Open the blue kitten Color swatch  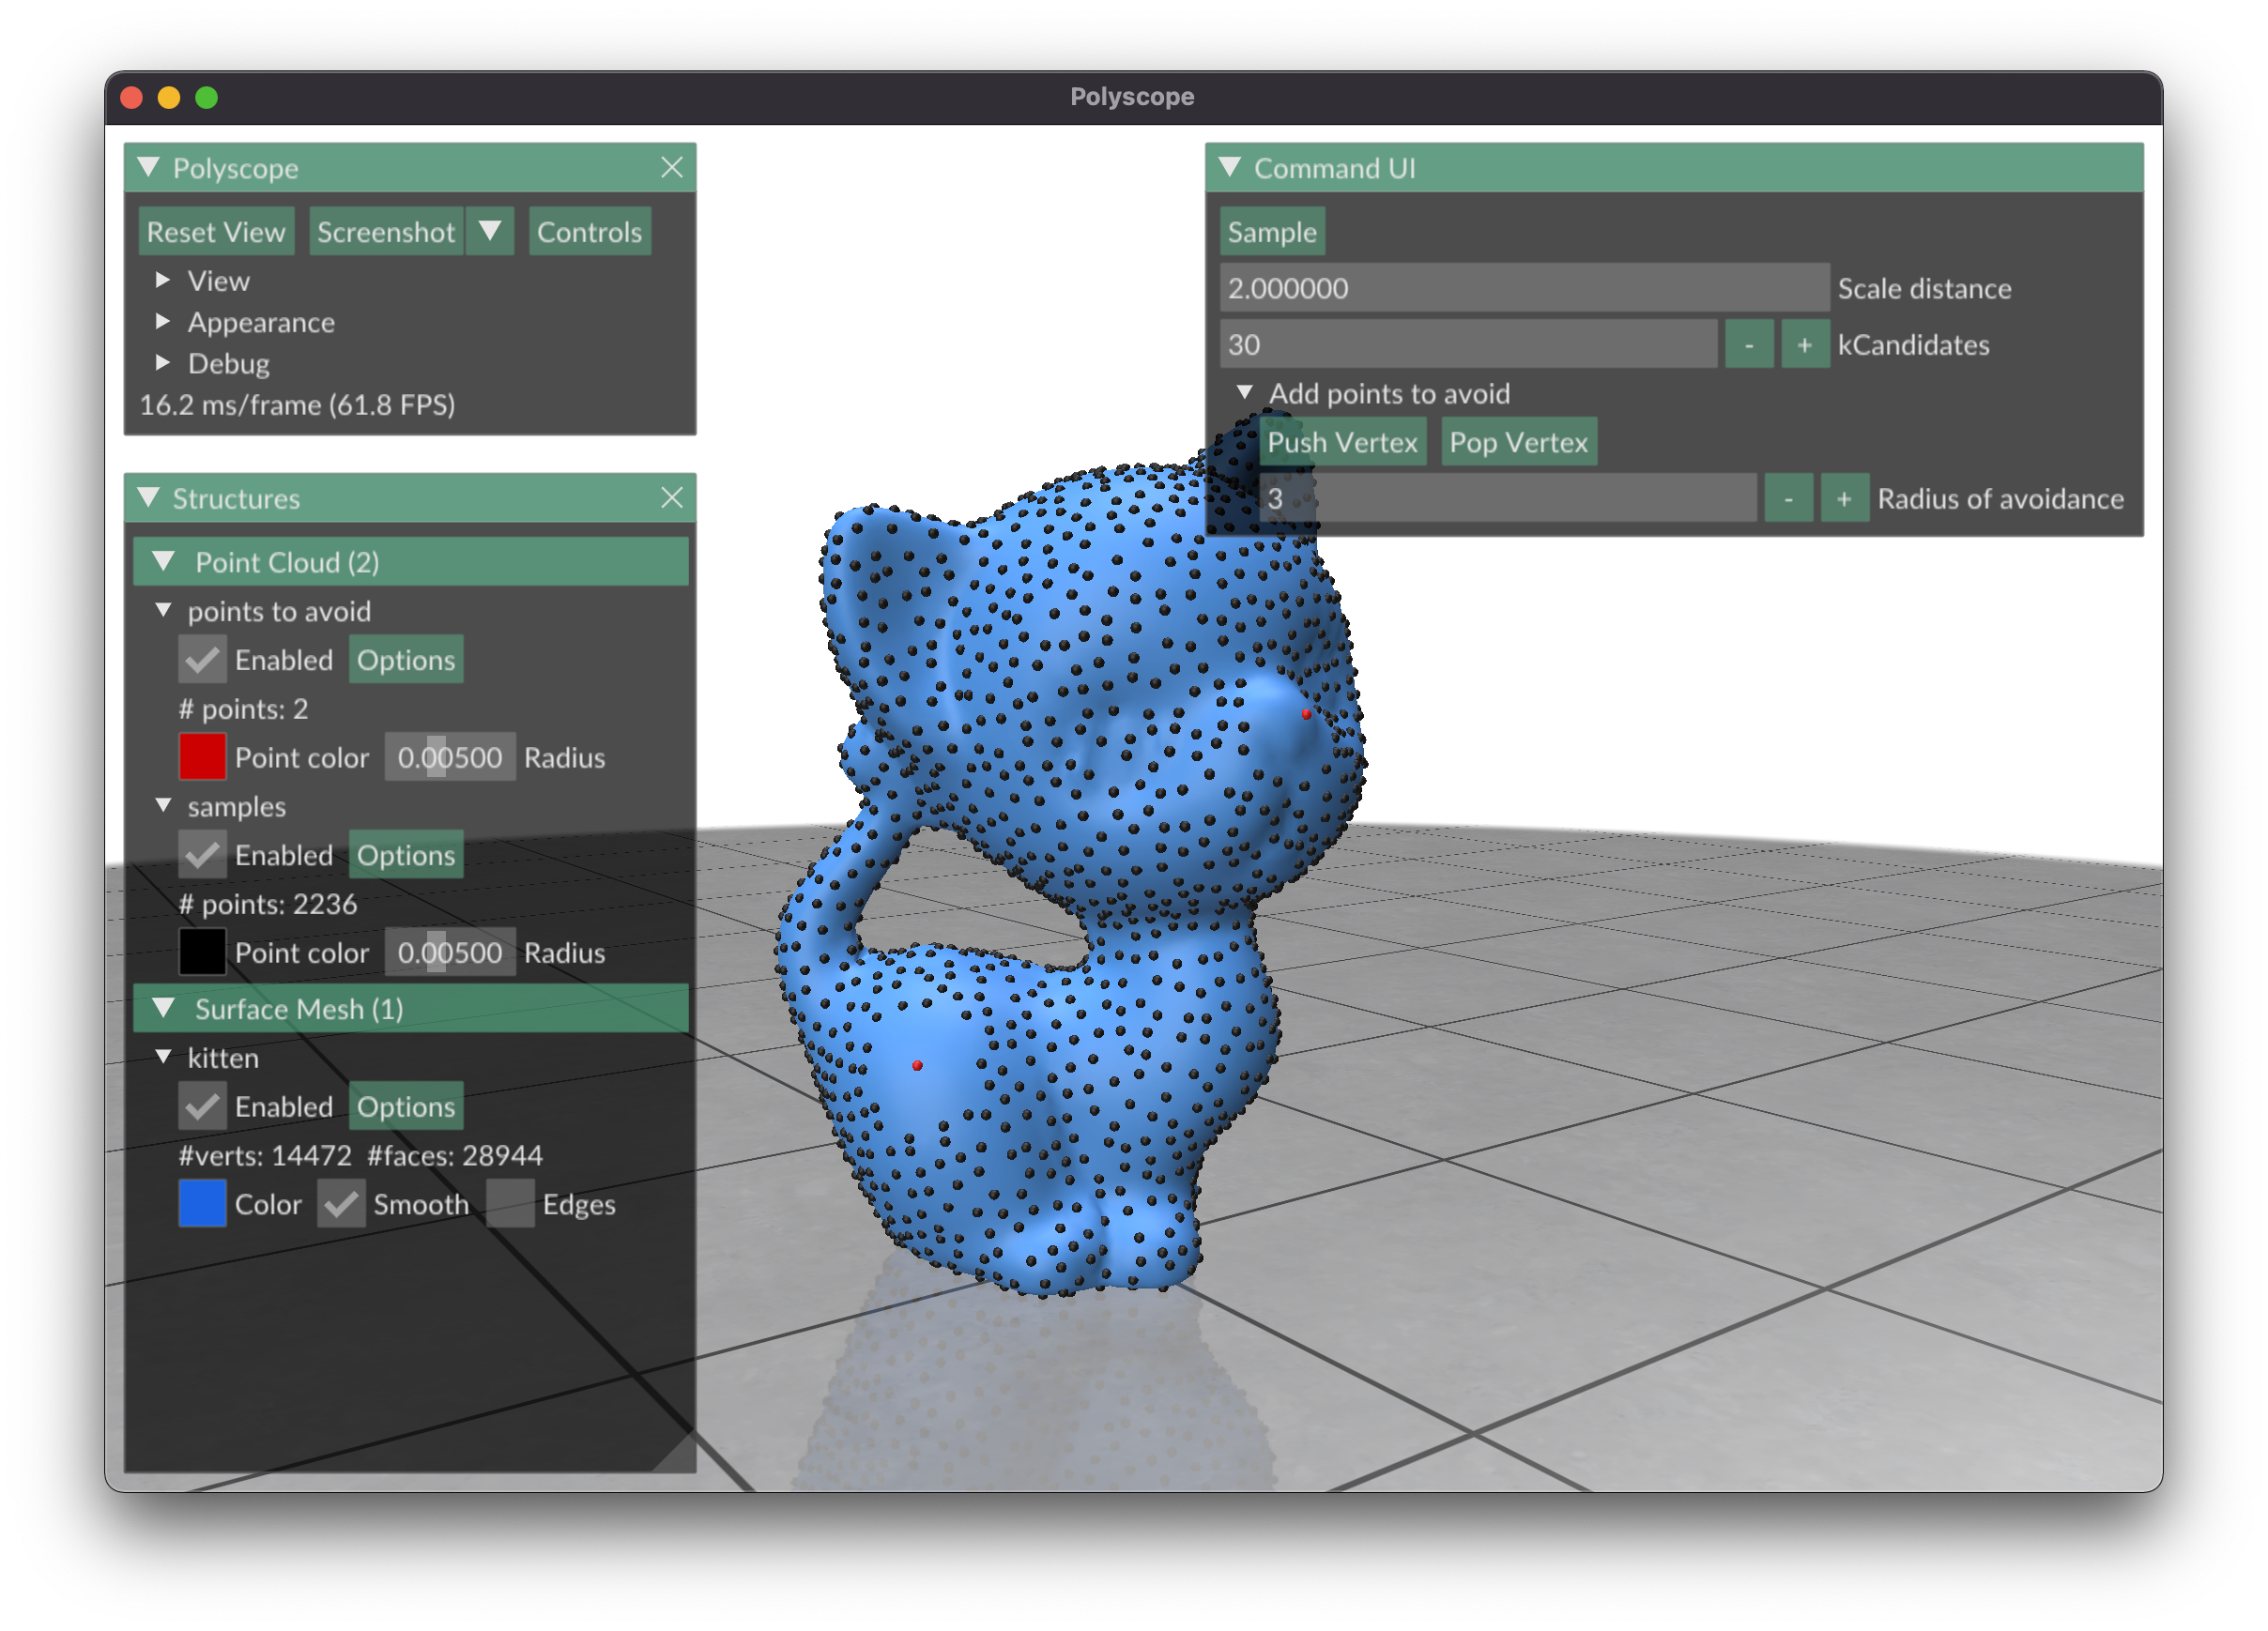point(202,1204)
